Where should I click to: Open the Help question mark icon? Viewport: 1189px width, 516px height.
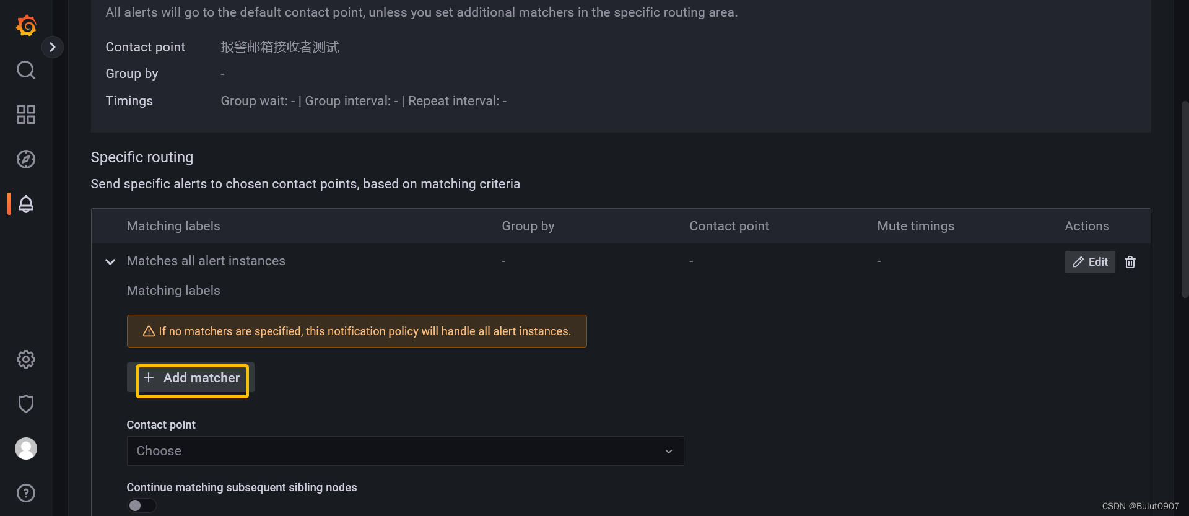(25, 493)
